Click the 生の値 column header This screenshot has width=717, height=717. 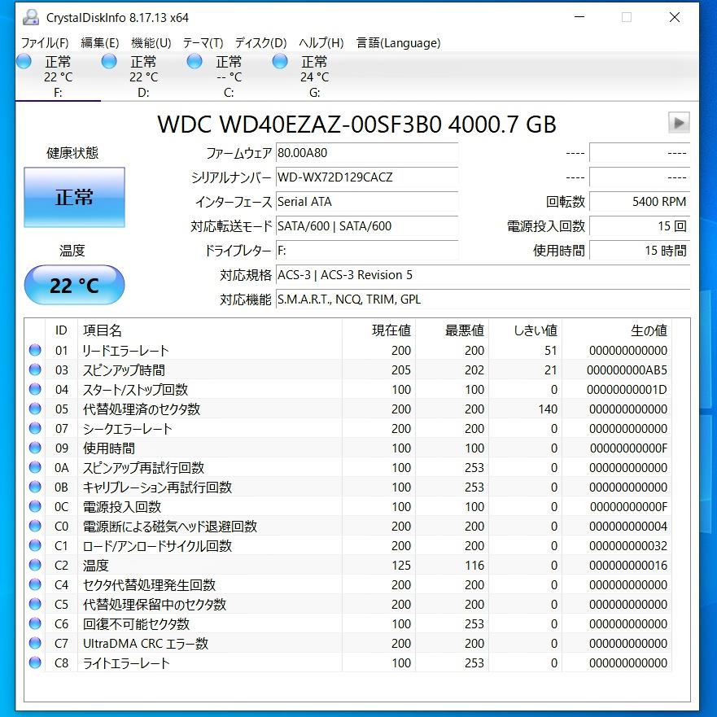[x=649, y=330]
